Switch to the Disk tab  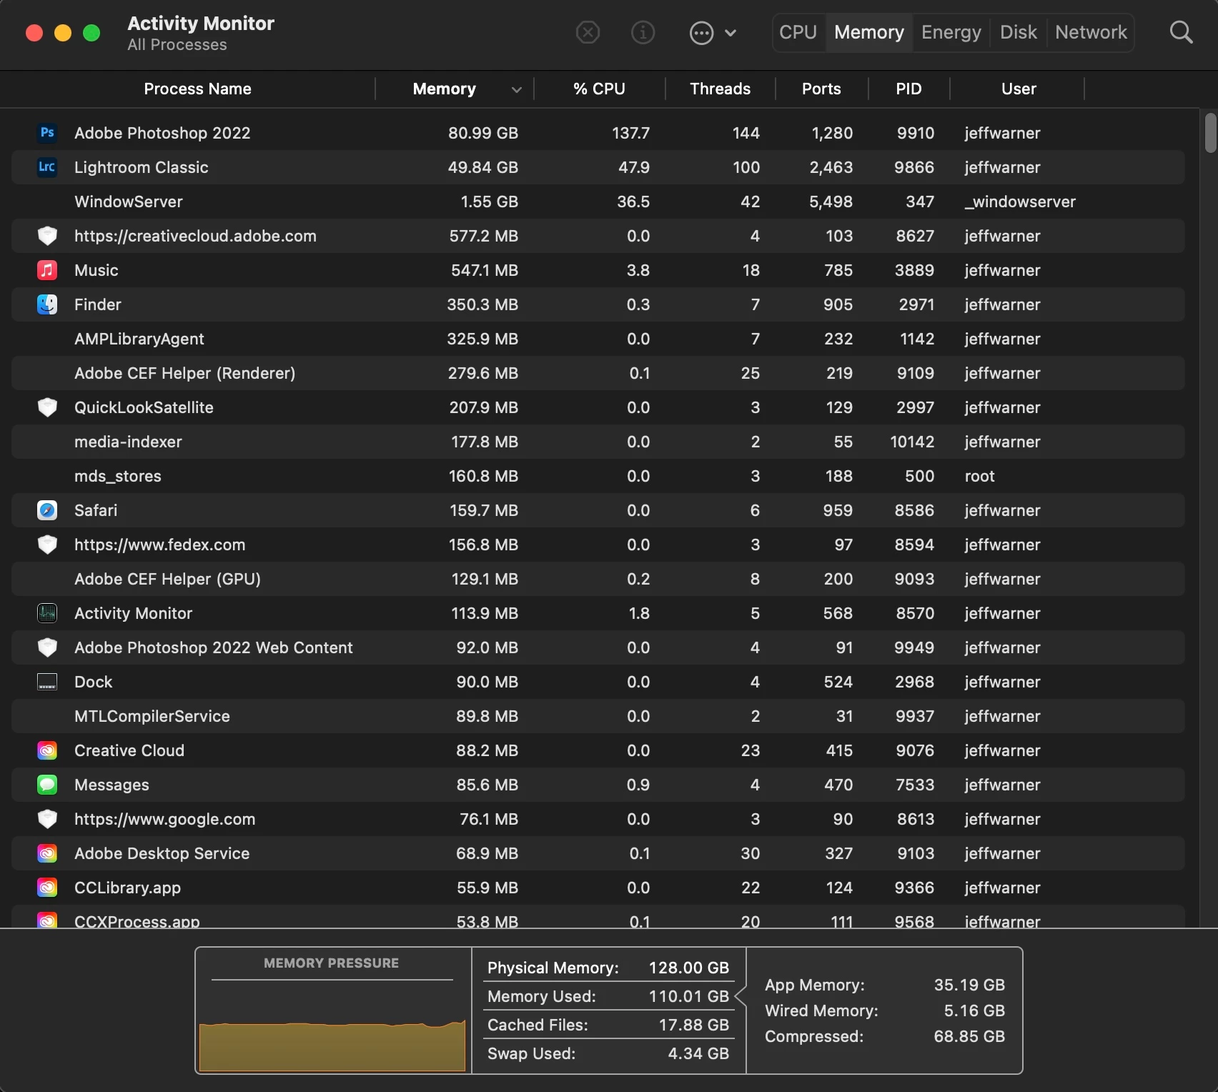pos(1018,32)
